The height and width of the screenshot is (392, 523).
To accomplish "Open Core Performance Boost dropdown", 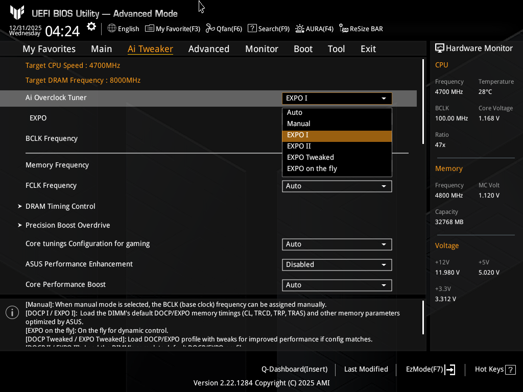I will click(x=337, y=285).
